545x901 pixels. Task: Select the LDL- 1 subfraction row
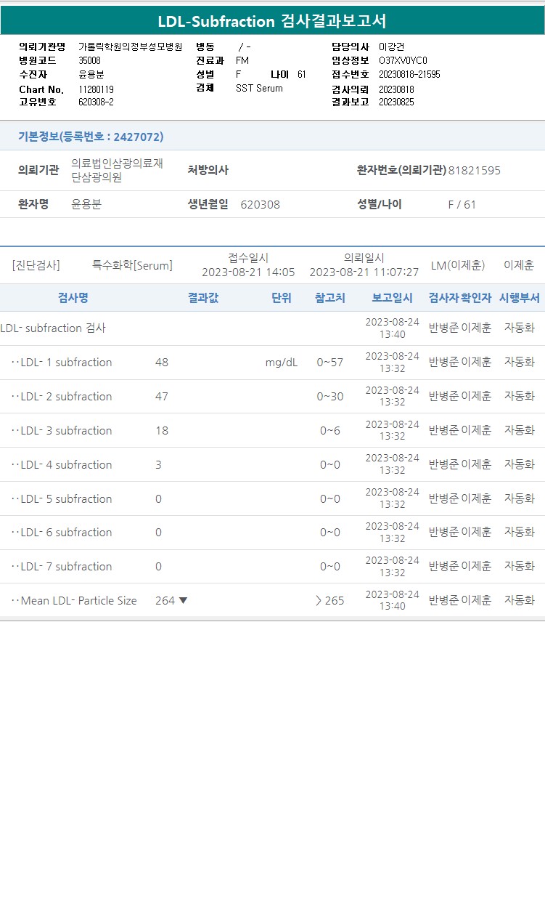tap(66, 363)
